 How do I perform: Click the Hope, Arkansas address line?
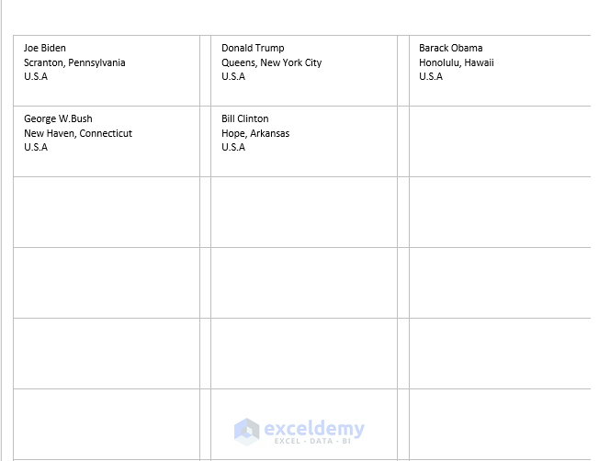(x=255, y=133)
